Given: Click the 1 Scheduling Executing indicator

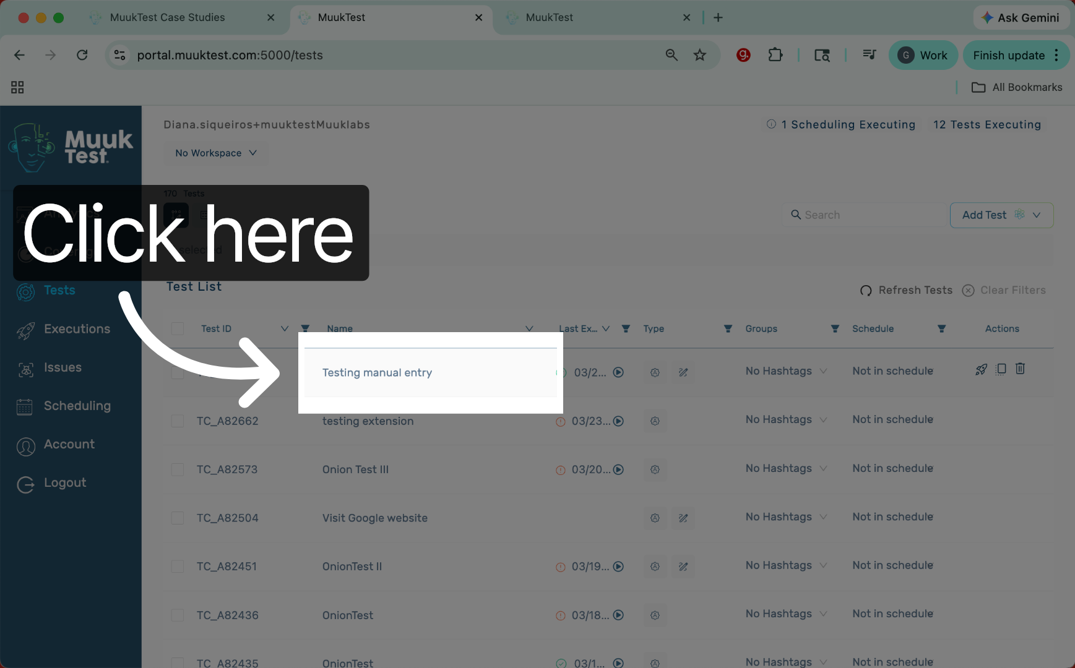Looking at the screenshot, I should 840,124.
